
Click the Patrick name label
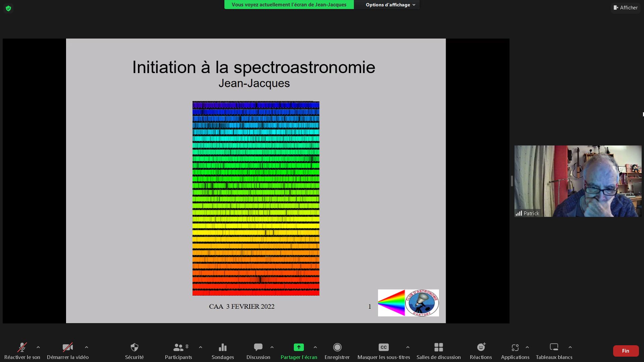pos(532,213)
